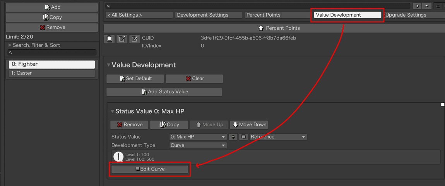Click the 'Limit: 2/20' text
Viewport: 445px width, 186px height.
pyautogui.click(x=20, y=37)
